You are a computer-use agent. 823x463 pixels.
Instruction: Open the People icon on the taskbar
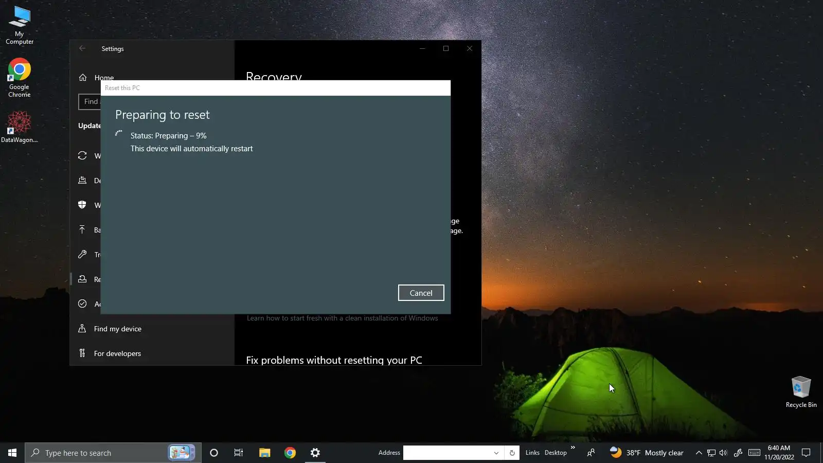pyautogui.click(x=591, y=453)
